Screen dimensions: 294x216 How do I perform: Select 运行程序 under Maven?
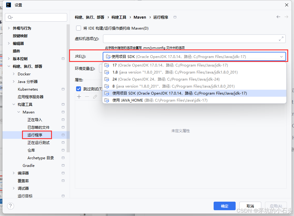pos(35,135)
